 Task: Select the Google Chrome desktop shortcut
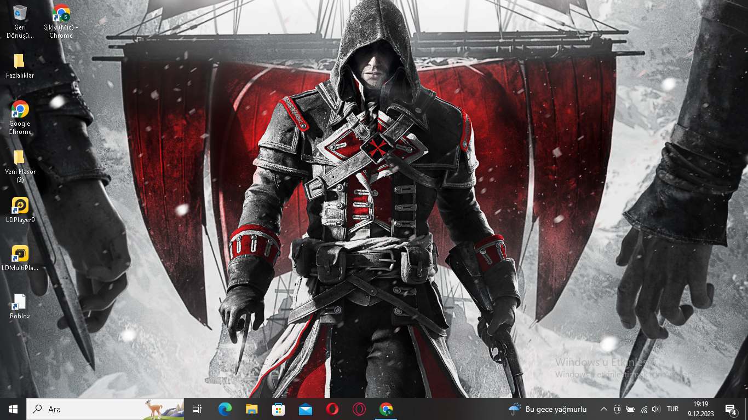pyautogui.click(x=20, y=117)
